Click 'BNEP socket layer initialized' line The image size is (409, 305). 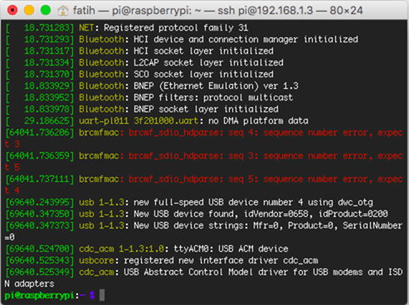(x=206, y=109)
